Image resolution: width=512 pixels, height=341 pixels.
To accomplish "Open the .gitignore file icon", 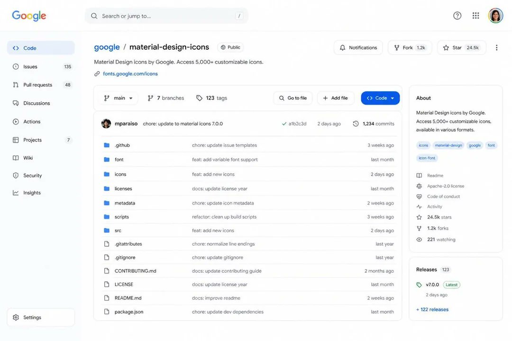I will point(107,258).
